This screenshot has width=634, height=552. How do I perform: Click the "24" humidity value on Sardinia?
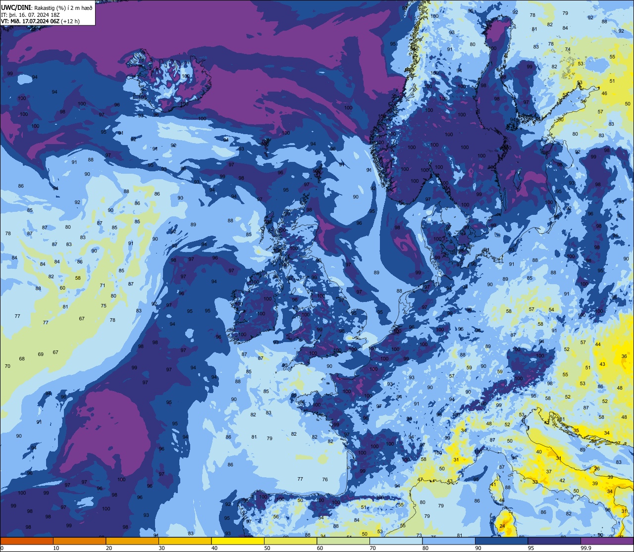tap(502, 526)
